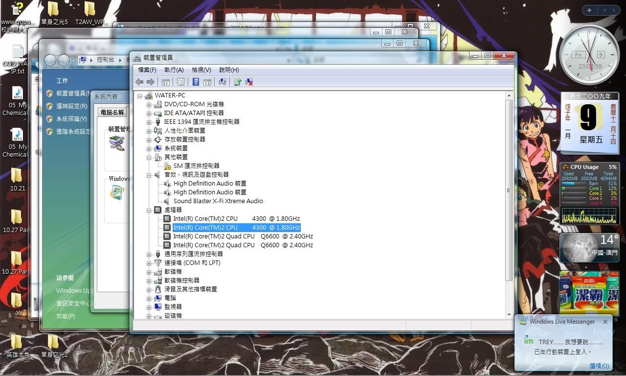This screenshot has height=376, width=626.
Task: Open 資訊安全中心 link in Control Panel
Action: pos(73,304)
